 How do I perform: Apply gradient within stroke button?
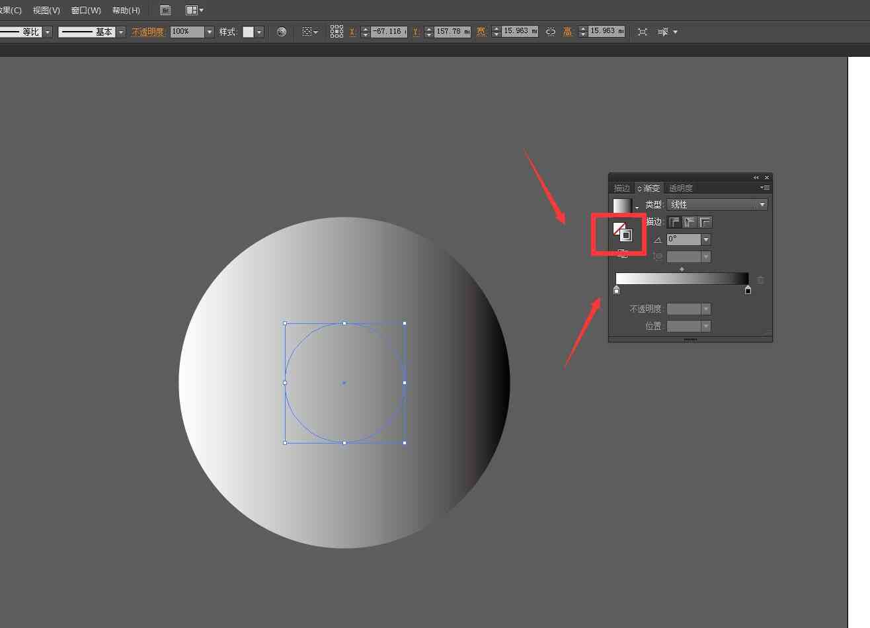tap(675, 222)
